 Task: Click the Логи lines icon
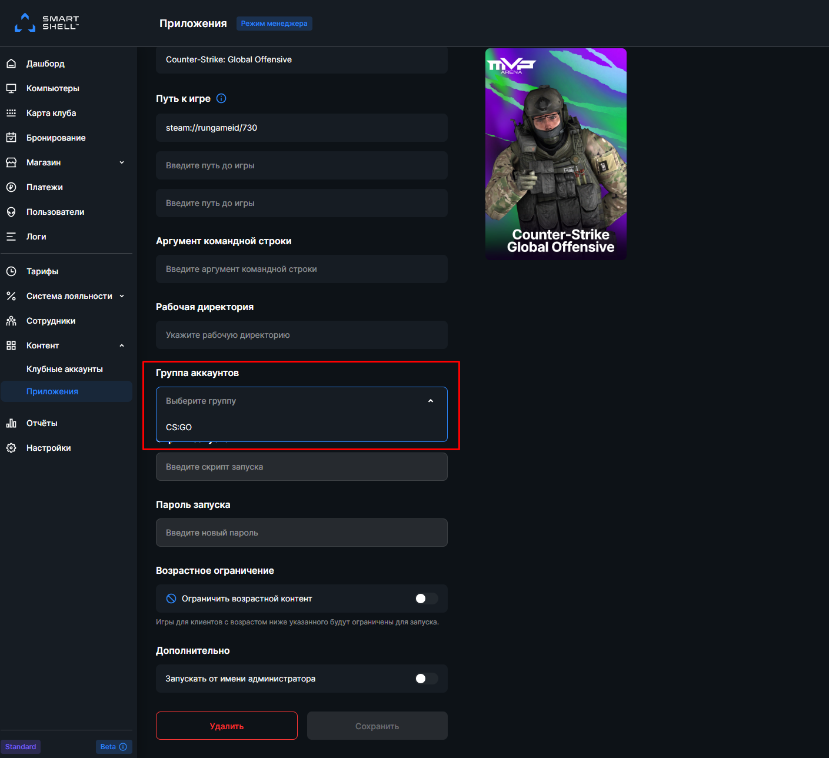coord(11,237)
